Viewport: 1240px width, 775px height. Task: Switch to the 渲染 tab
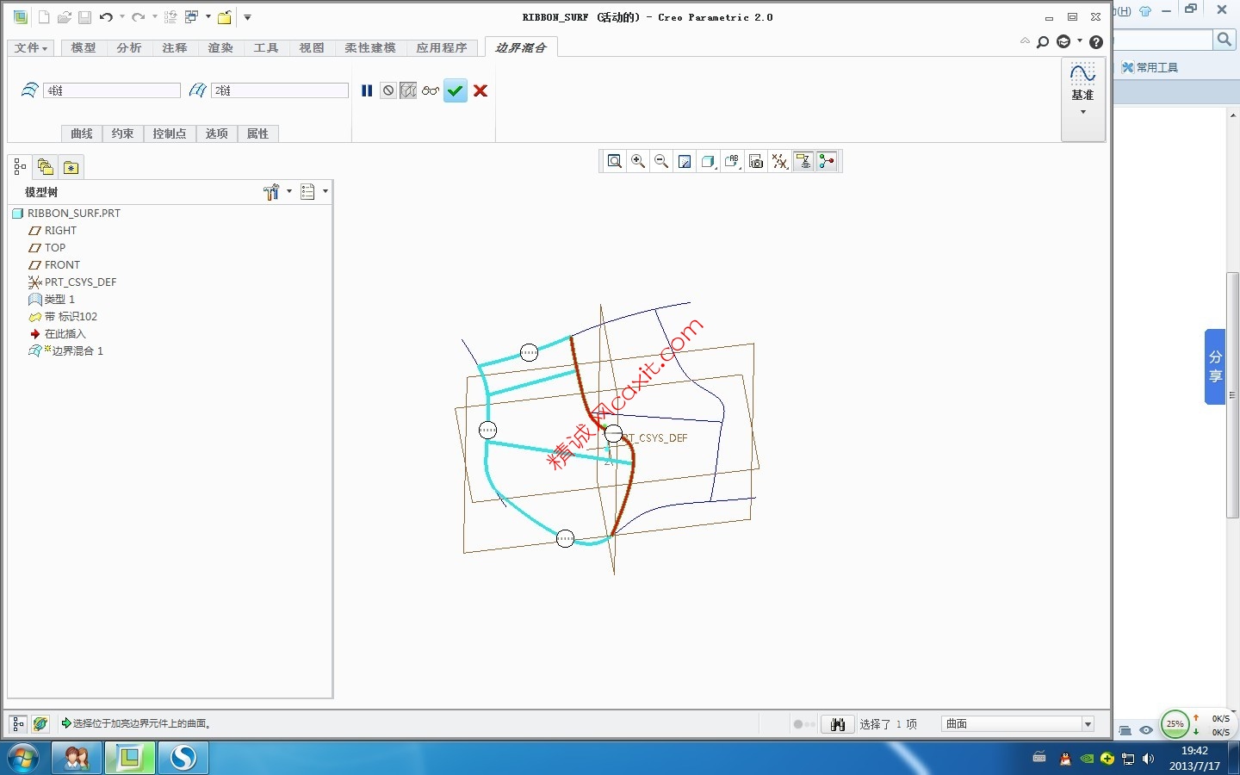[220, 48]
